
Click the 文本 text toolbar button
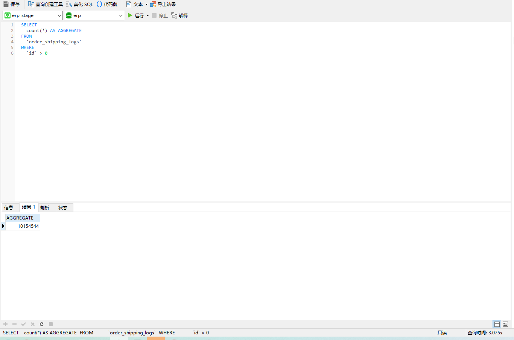point(134,5)
